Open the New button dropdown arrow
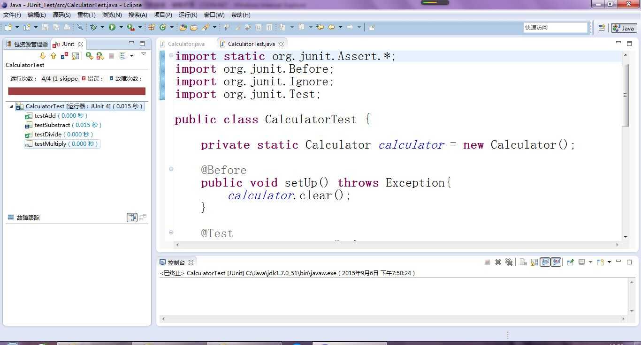Image resolution: width=641 pixels, height=345 pixels. [x=17, y=27]
